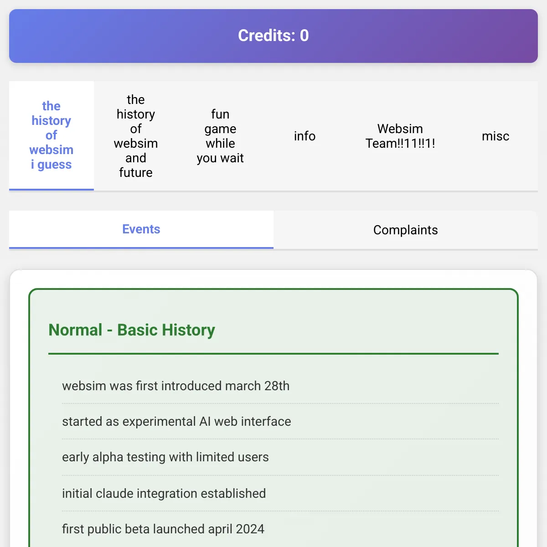The height and width of the screenshot is (547, 547).
Task: Show the Events sub-tab
Action: coord(141,229)
